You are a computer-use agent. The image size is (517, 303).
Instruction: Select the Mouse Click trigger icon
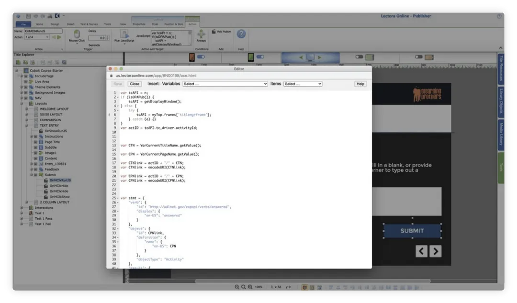77,34
